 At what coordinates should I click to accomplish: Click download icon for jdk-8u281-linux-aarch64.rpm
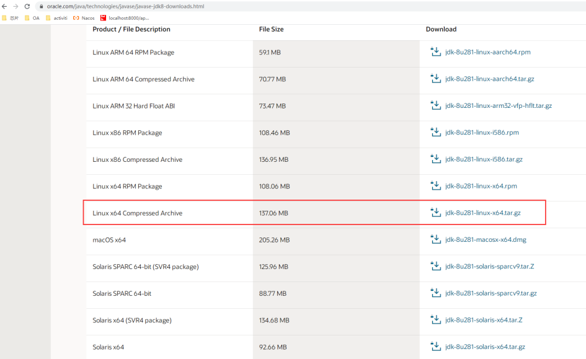point(435,52)
